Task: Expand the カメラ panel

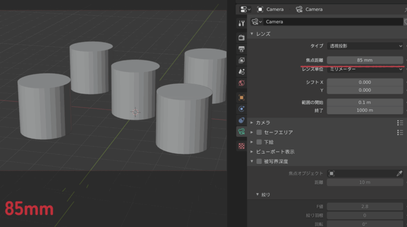Action: pyautogui.click(x=263, y=123)
